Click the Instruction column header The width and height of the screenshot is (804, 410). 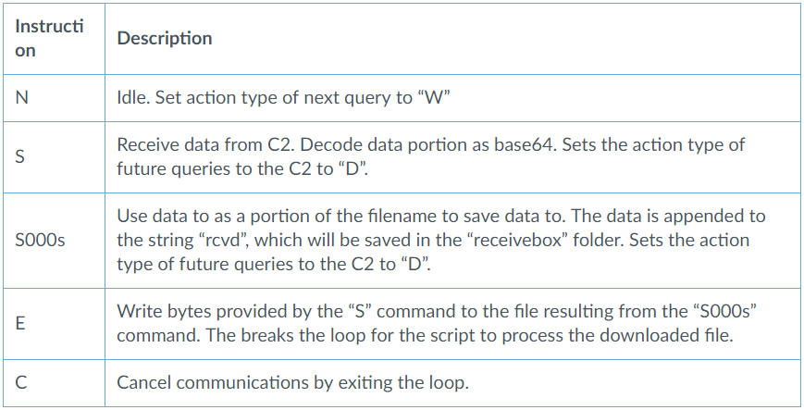(x=50, y=39)
